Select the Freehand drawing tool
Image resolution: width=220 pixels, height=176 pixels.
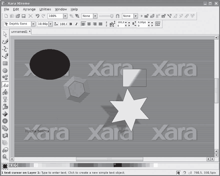click(x=5, y=41)
